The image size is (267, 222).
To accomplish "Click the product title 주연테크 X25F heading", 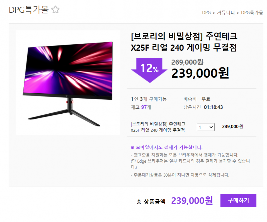I will pos(184,42).
